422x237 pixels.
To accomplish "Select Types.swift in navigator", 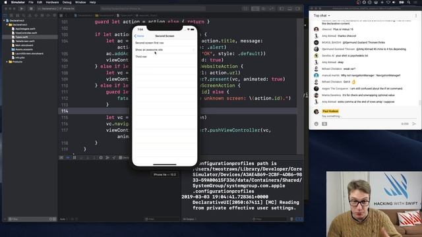I will pyautogui.click(x=21, y=37).
